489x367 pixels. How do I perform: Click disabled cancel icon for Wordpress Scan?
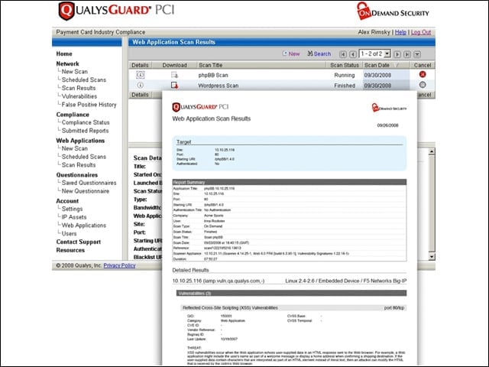423,85
